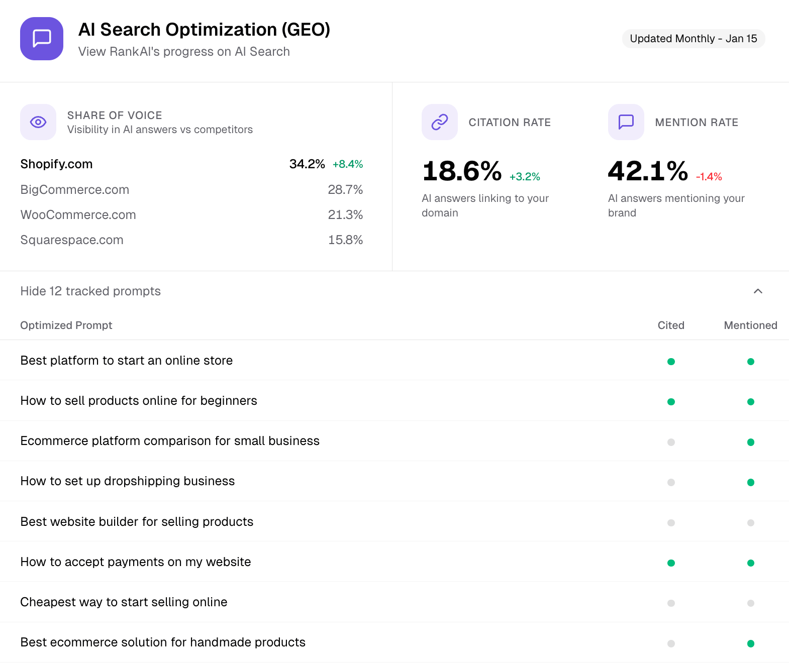The height and width of the screenshot is (664, 789).
Task: Sort by the Mentioned column header
Action: pyautogui.click(x=750, y=325)
